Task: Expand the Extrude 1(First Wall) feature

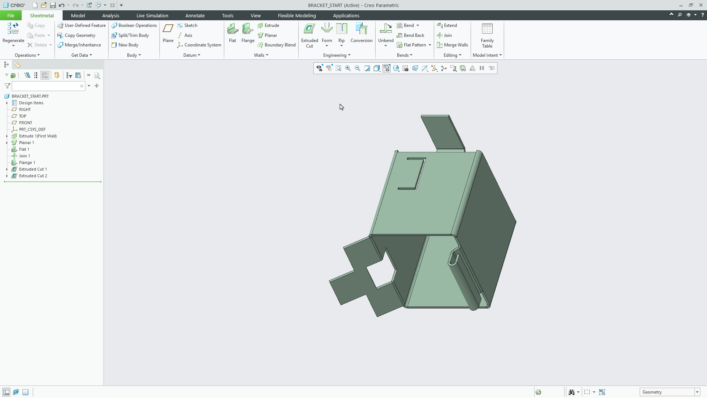Action: 7,136
